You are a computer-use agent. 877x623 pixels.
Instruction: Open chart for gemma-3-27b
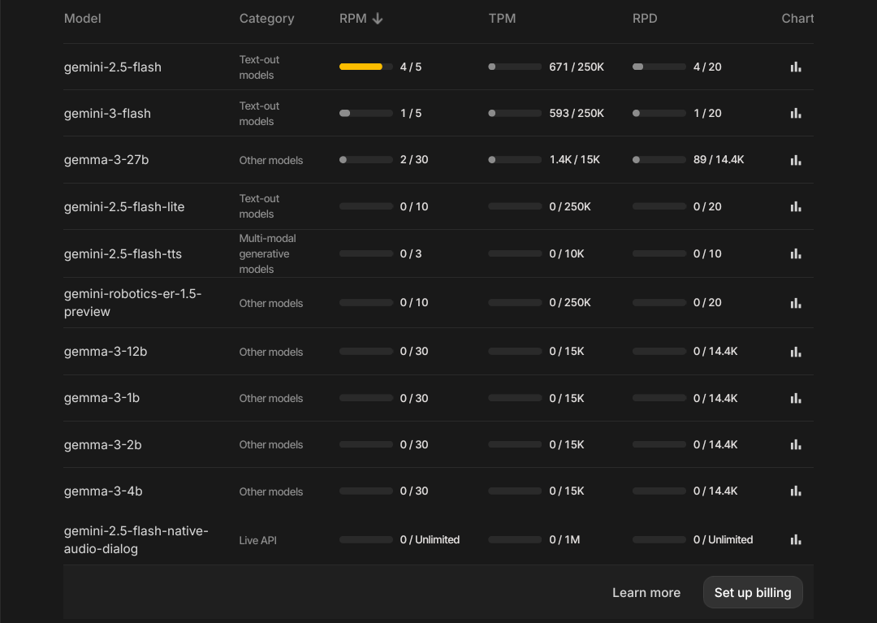[x=795, y=160]
